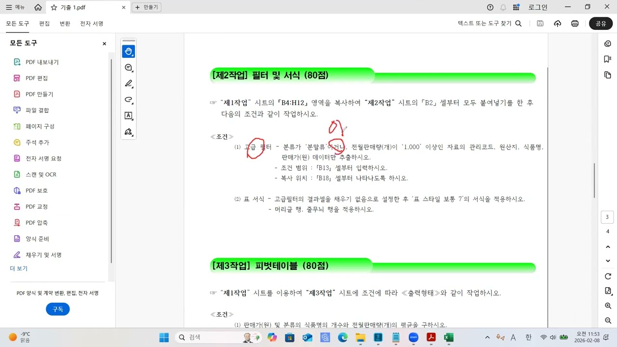This screenshot has width=617, height=347.
Task: Open Excel from the taskbar
Action: click(449, 337)
